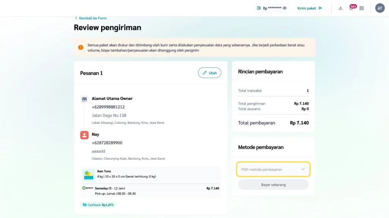The image size is (389, 218).
Task: Click the orange warning info icon
Action: coord(81,47)
